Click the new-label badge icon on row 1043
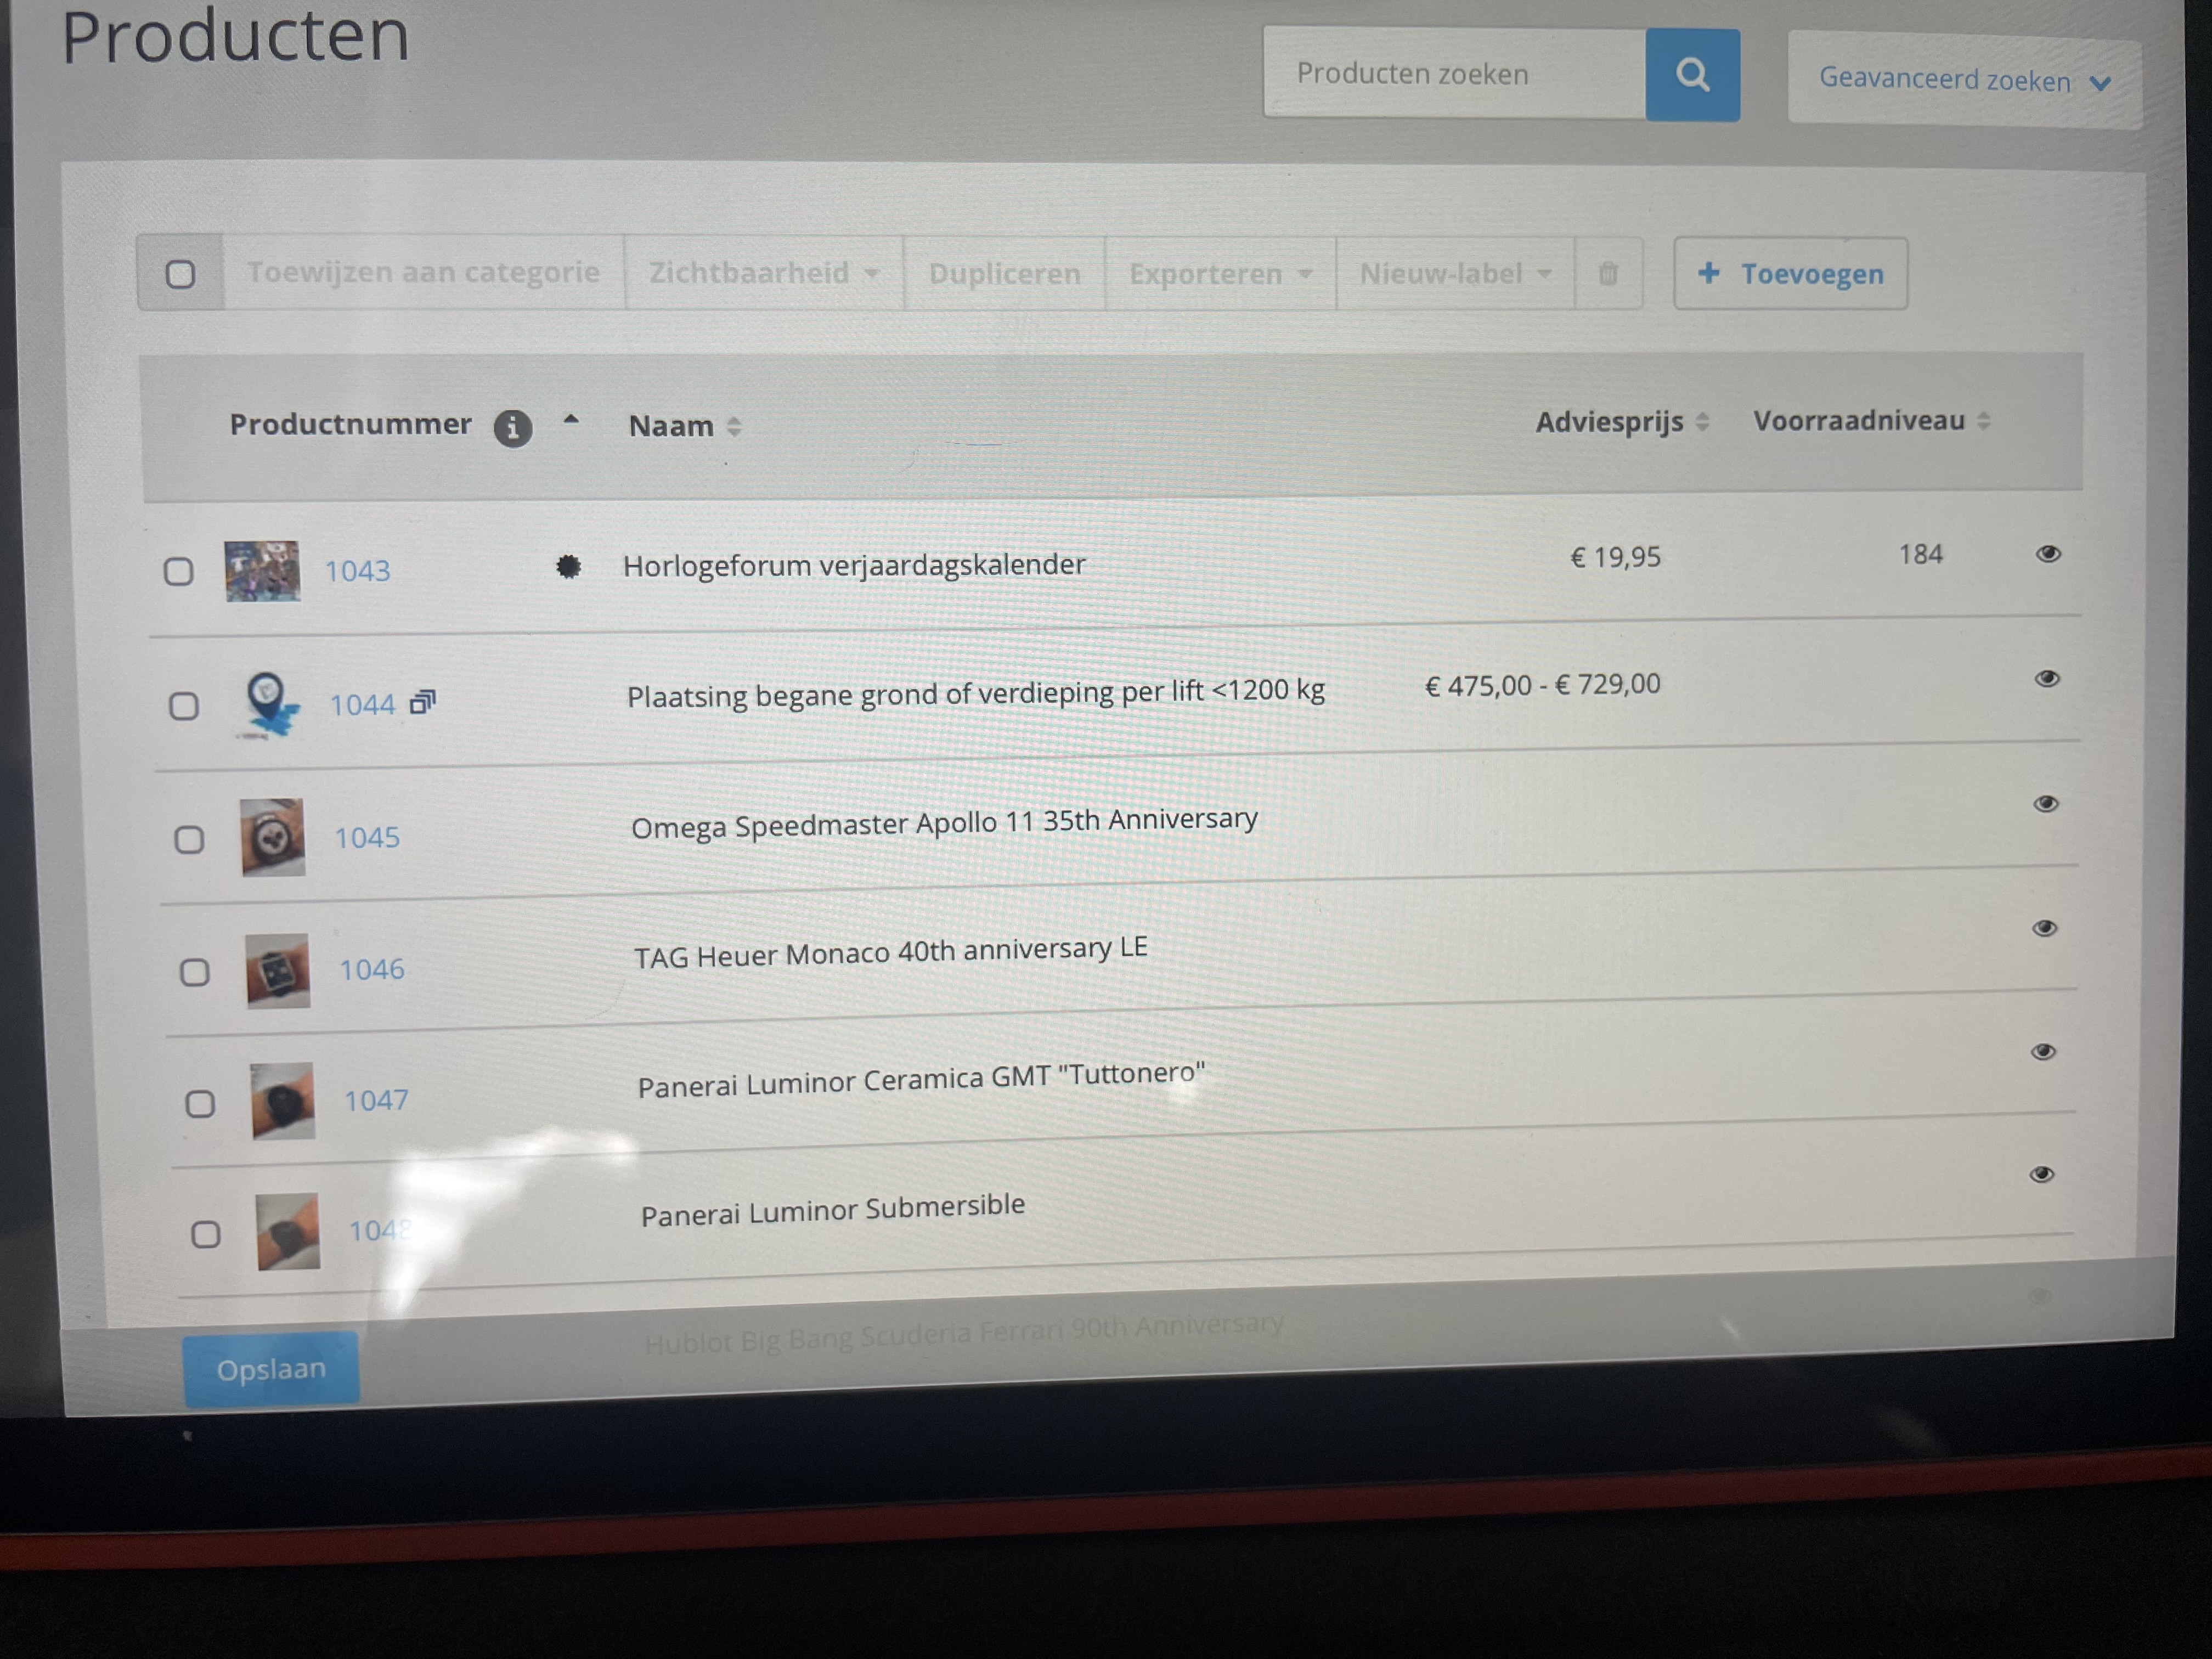Image resolution: width=2212 pixels, height=1659 pixels. pyautogui.click(x=568, y=567)
